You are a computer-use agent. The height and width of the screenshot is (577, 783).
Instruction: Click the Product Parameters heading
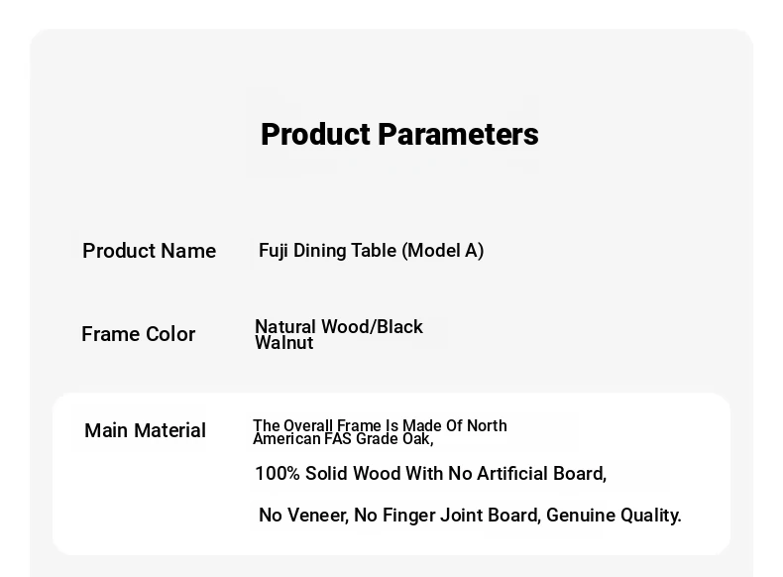pyautogui.click(x=399, y=135)
